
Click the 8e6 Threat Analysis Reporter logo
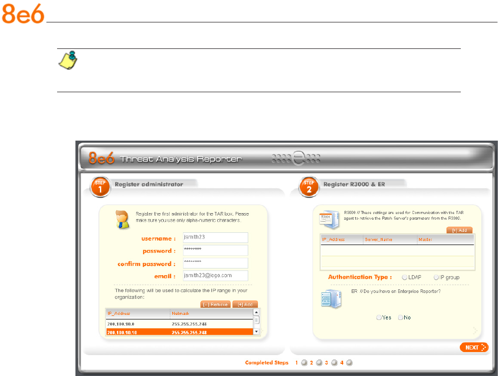165,158
